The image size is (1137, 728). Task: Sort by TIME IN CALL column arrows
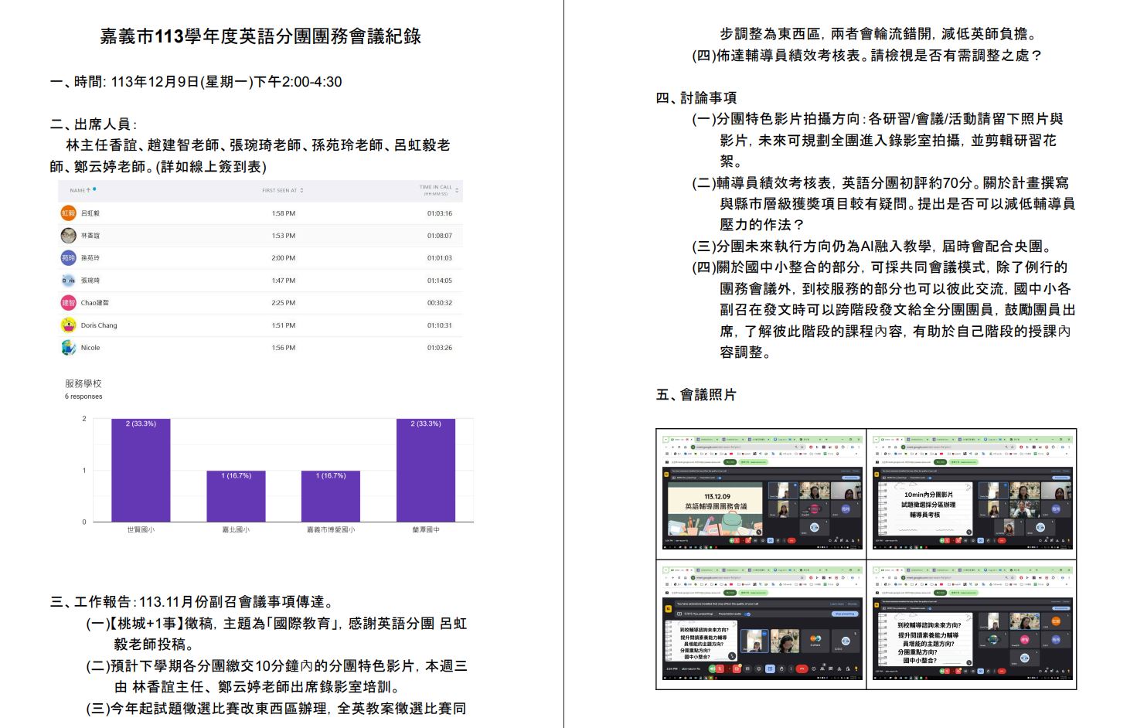pyautogui.click(x=457, y=190)
